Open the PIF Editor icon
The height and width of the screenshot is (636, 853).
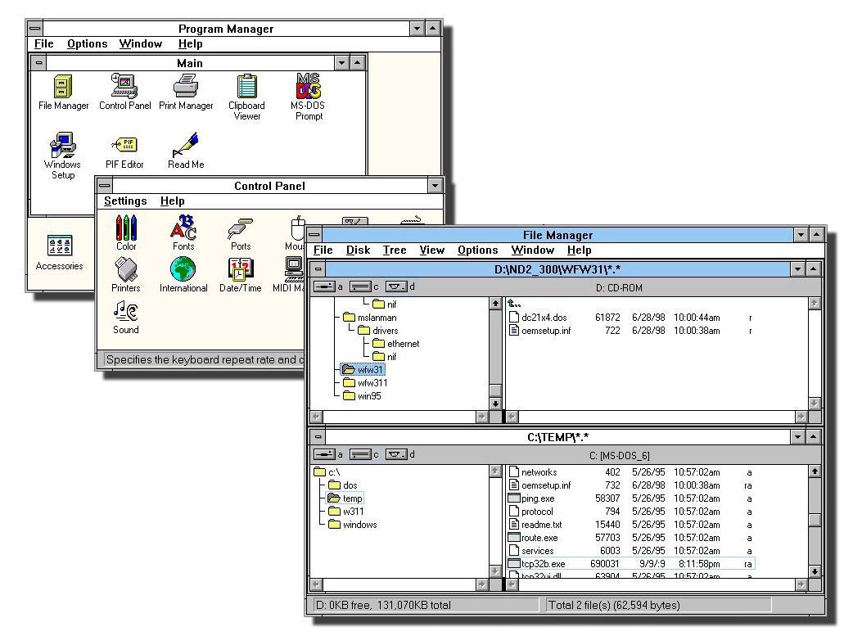[x=124, y=147]
